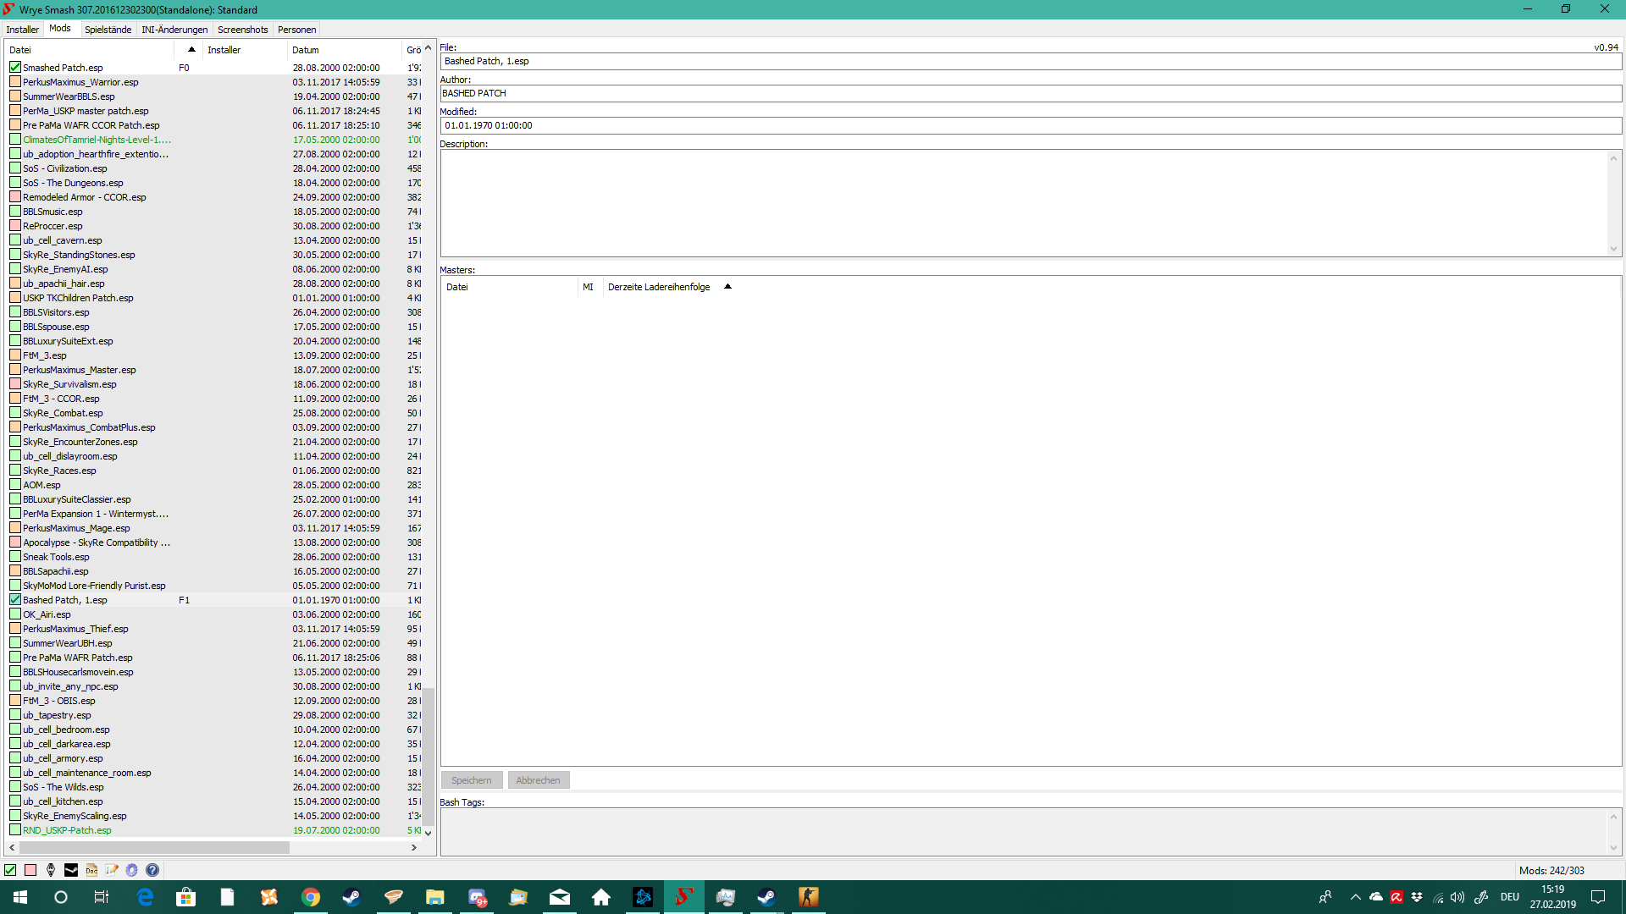This screenshot has width=1626, height=914.
Task: Open the Doc browser icon
Action: pyautogui.click(x=91, y=870)
